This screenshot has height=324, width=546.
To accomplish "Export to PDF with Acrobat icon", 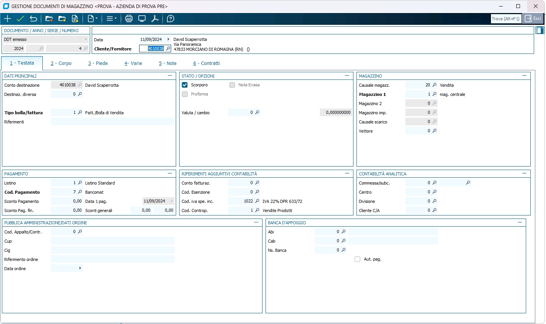I will click(155, 19).
